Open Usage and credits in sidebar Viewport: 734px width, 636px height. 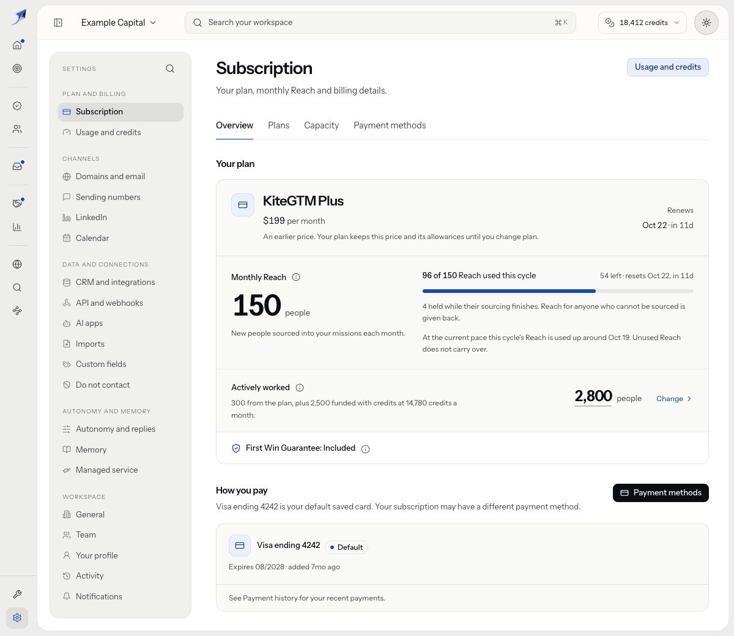point(120,133)
